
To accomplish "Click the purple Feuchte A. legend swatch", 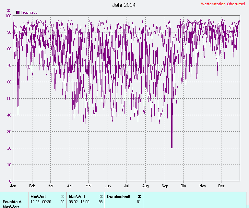I will (18, 12).
